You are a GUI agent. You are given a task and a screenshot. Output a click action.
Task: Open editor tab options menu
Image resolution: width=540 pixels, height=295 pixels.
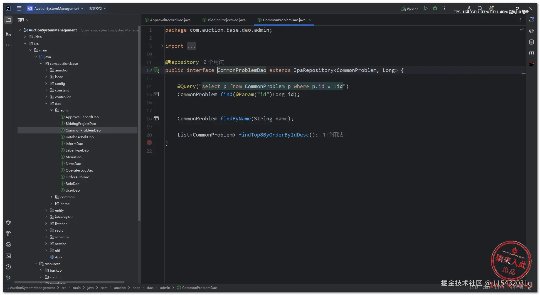click(x=520, y=20)
